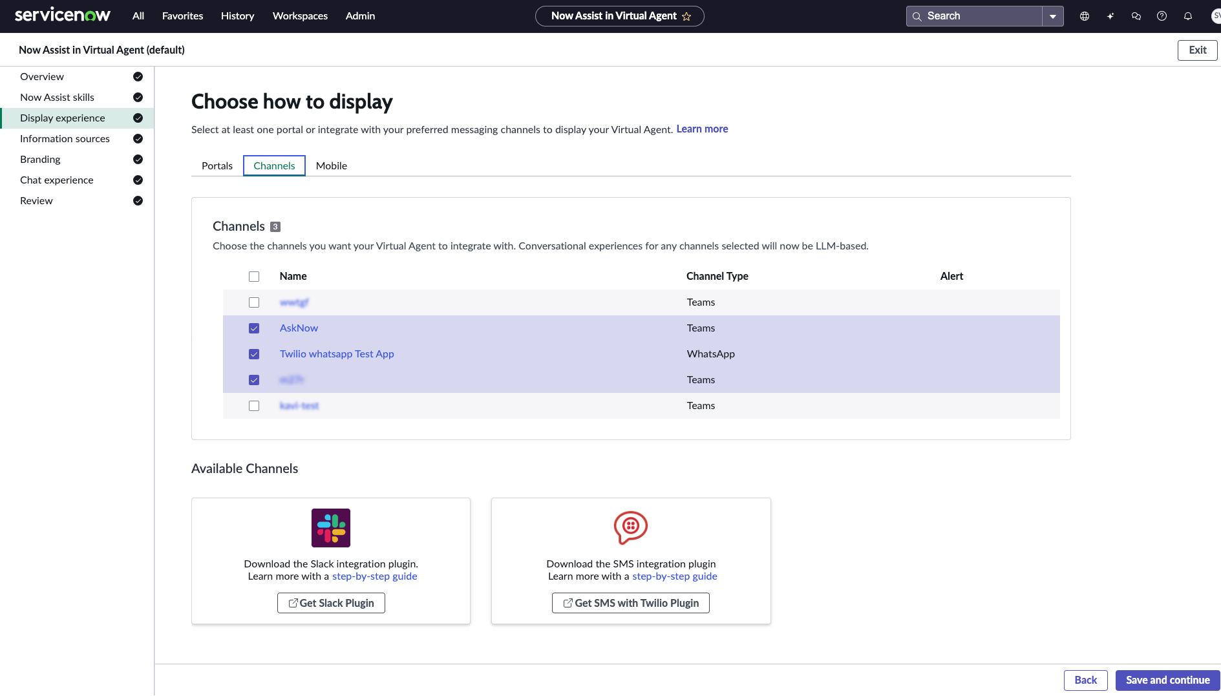Select the Channels tab
The height and width of the screenshot is (696, 1221).
pos(274,165)
